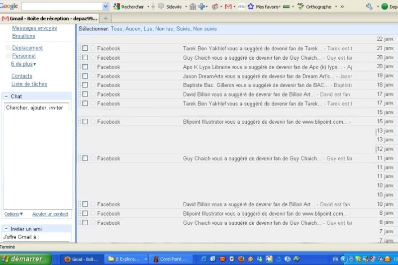Screen dimensions: 398x265
Task: Open the chat Options dropdown
Action: pyautogui.click(x=13, y=214)
